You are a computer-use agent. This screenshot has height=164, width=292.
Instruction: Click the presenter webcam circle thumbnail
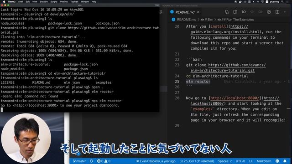click(26, 138)
